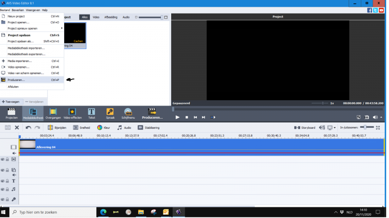Open the Video-effecten panel

pos(72,114)
